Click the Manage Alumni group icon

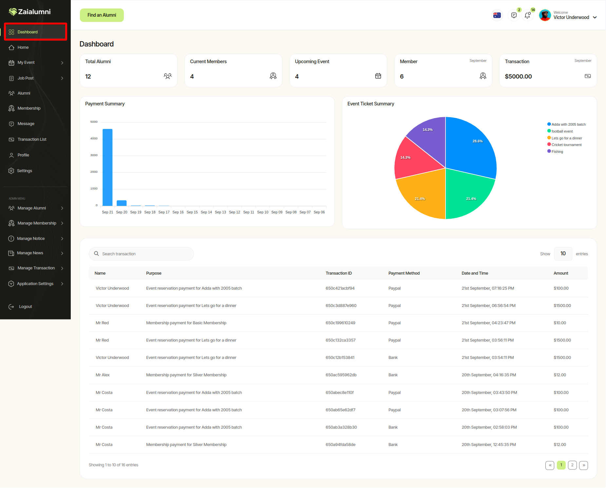click(11, 208)
